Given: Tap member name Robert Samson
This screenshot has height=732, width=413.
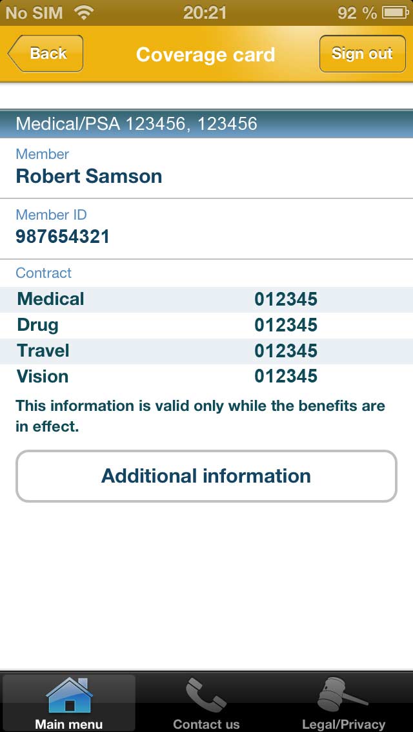Looking at the screenshot, I should (x=89, y=176).
